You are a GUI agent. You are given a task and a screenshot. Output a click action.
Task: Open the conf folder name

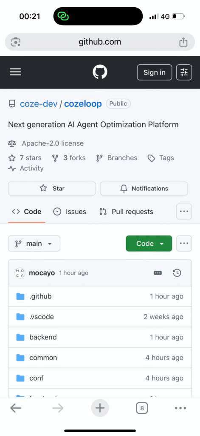coord(37,378)
